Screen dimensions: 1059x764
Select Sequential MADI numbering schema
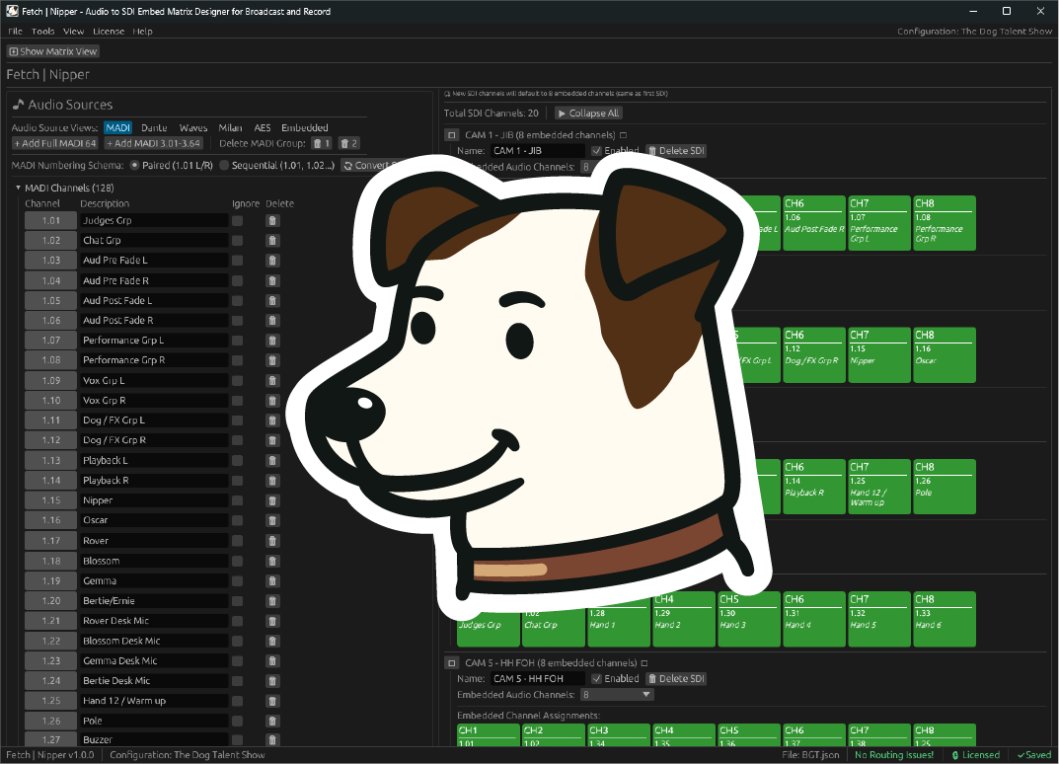coord(224,166)
